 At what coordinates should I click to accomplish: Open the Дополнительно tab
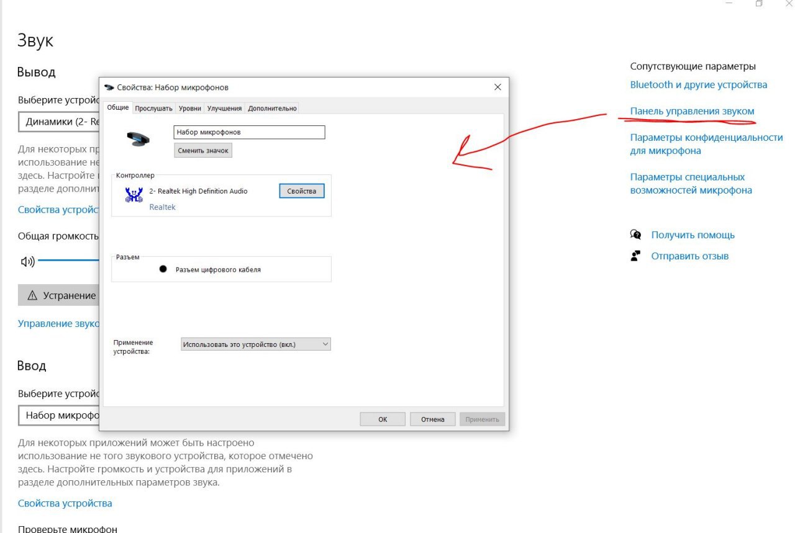click(x=272, y=108)
